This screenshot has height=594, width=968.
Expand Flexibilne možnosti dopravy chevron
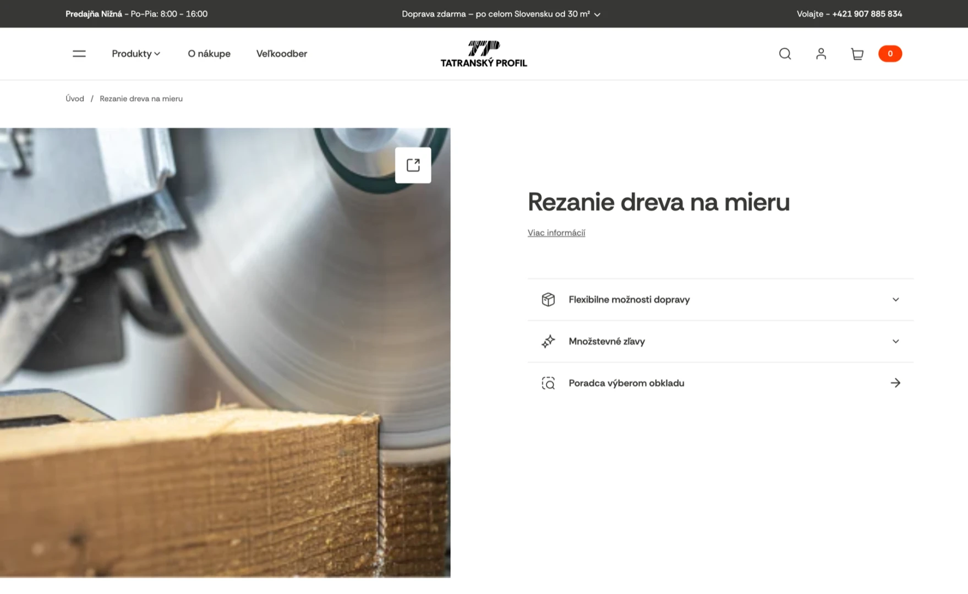[x=895, y=300]
